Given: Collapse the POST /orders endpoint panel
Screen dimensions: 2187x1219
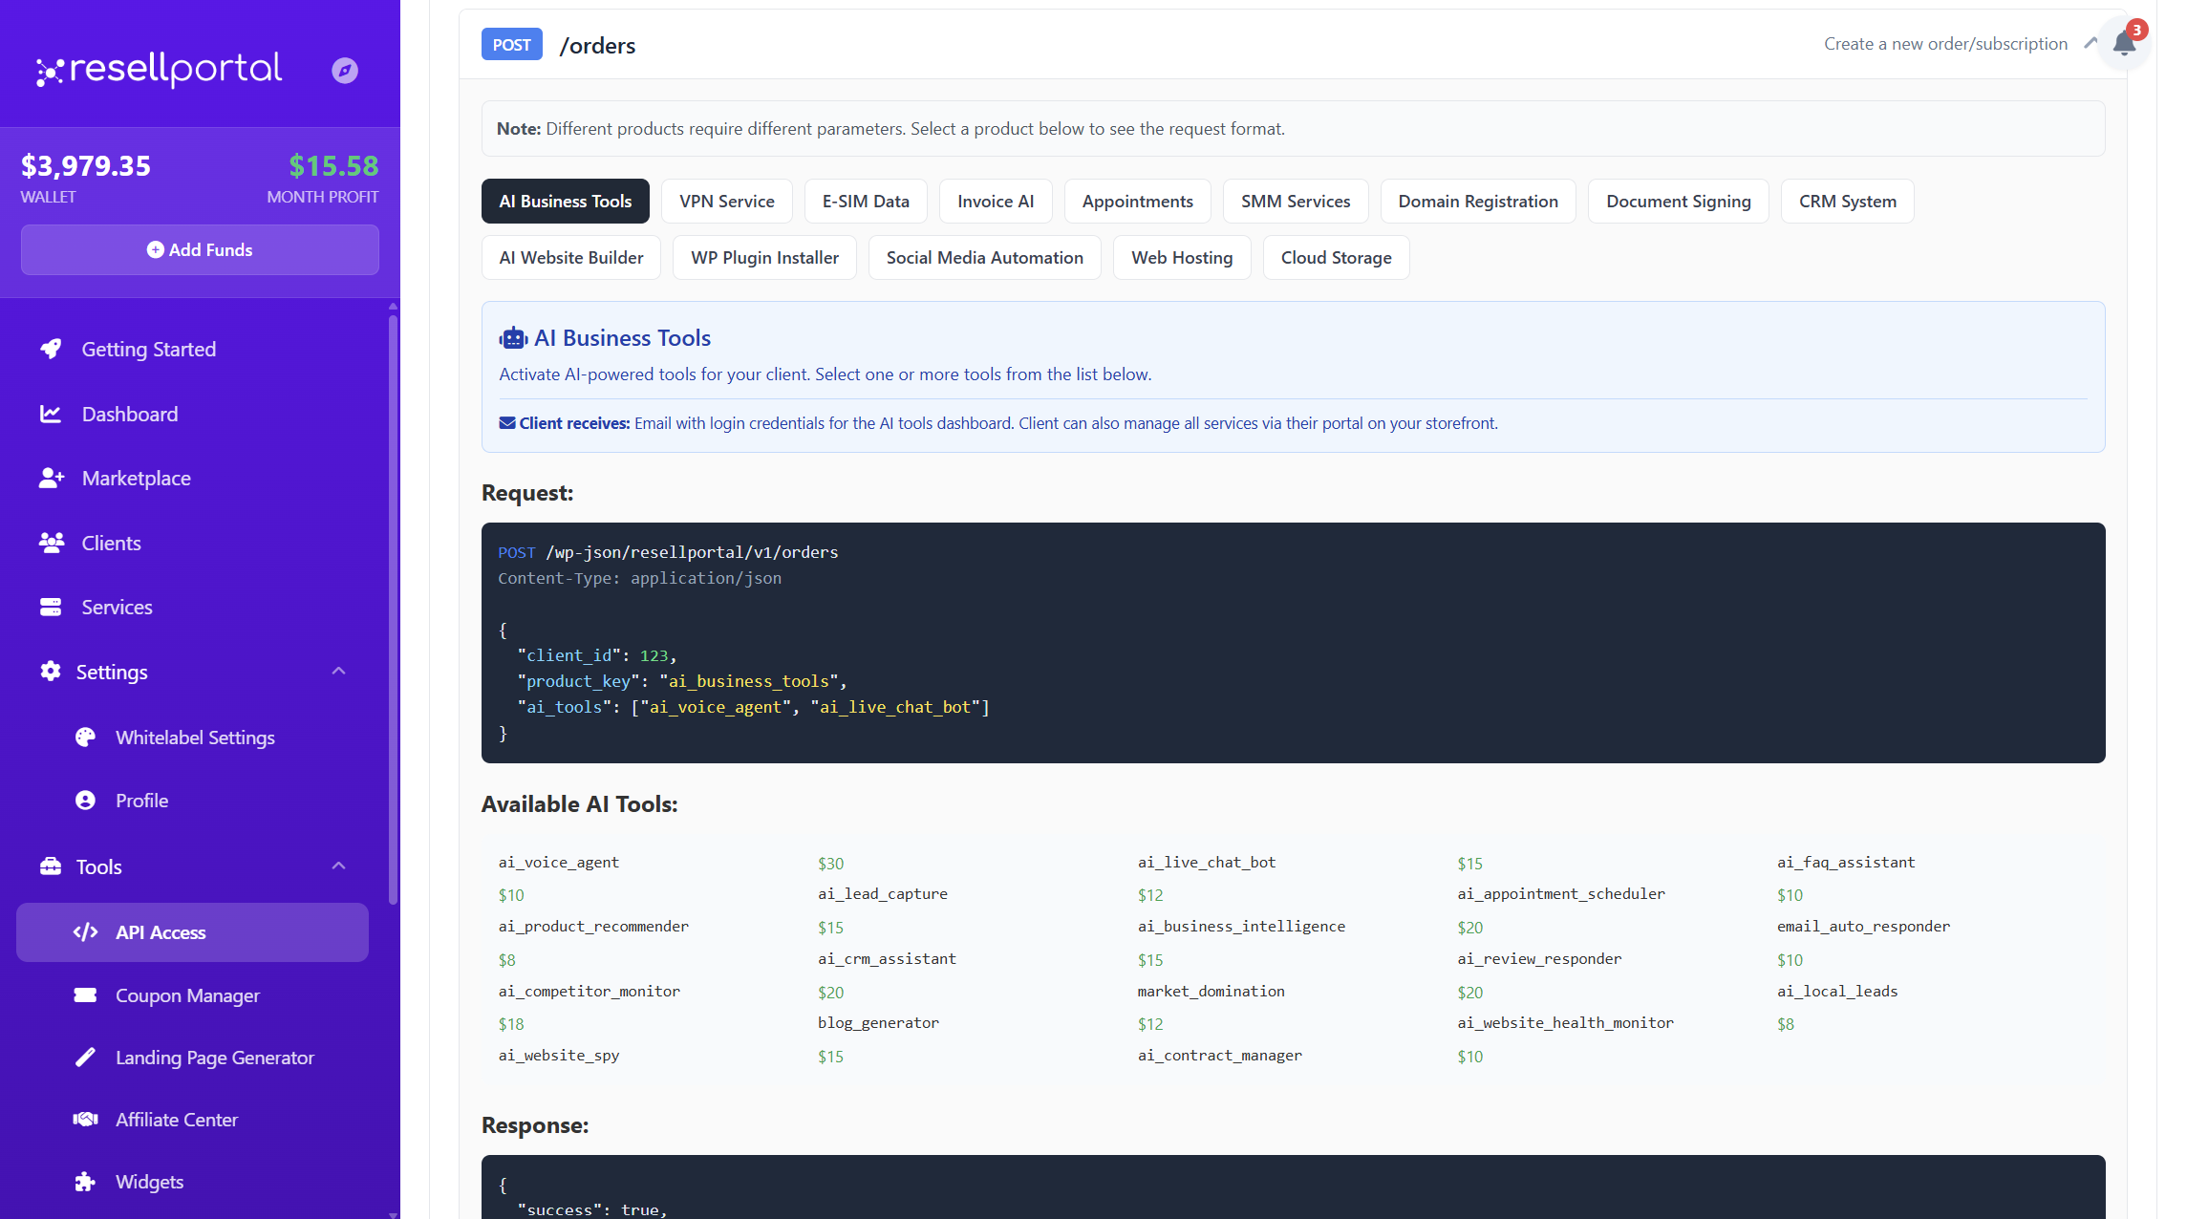Looking at the screenshot, I should [2090, 44].
